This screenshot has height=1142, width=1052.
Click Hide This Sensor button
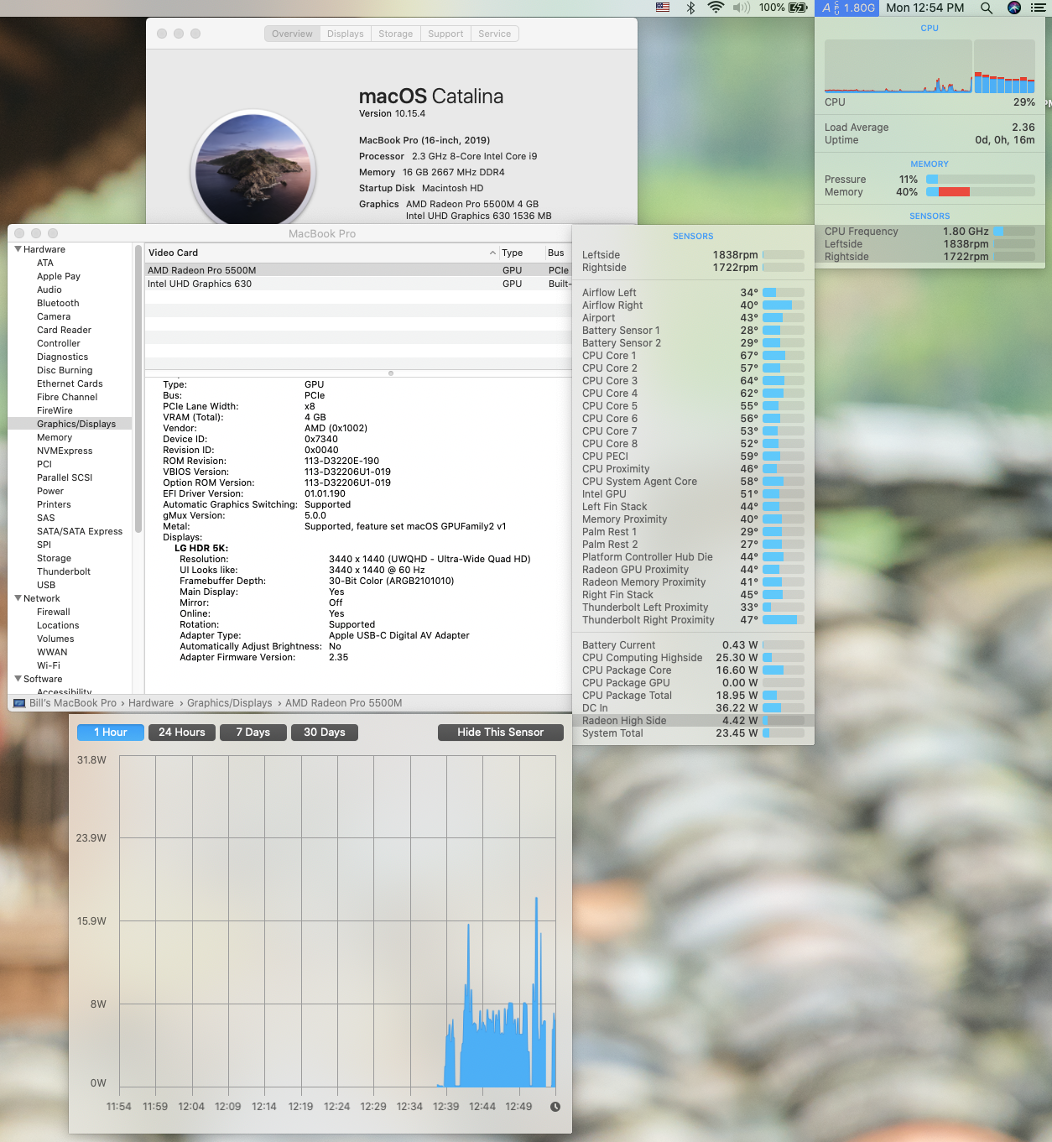pyautogui.click(x=500, y=733)
